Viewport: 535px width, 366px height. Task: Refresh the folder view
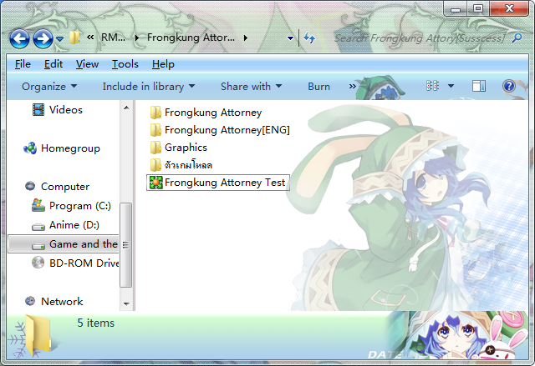point(309,38)
